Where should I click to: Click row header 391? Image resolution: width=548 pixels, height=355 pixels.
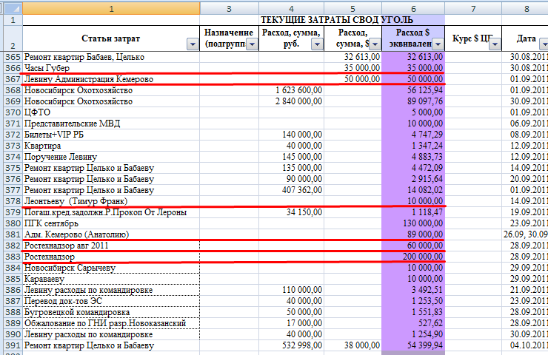click(12, 345)
